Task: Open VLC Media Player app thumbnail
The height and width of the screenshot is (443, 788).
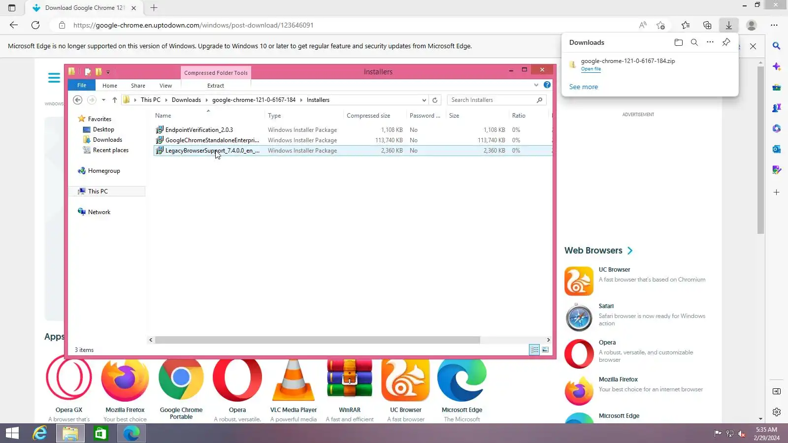Action: tap(294, 380)
